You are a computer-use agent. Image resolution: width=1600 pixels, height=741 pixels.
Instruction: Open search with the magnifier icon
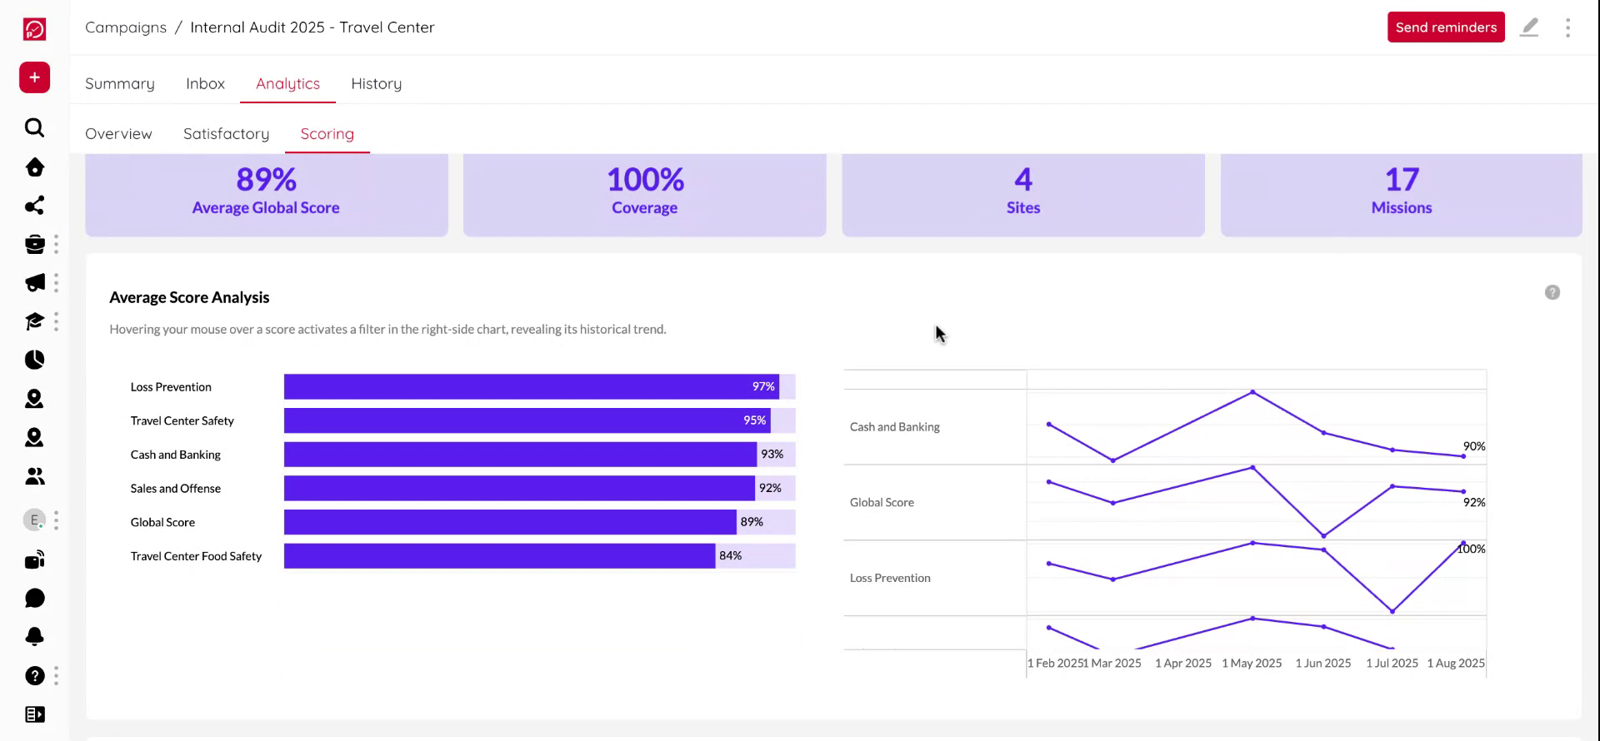(34, 127)
